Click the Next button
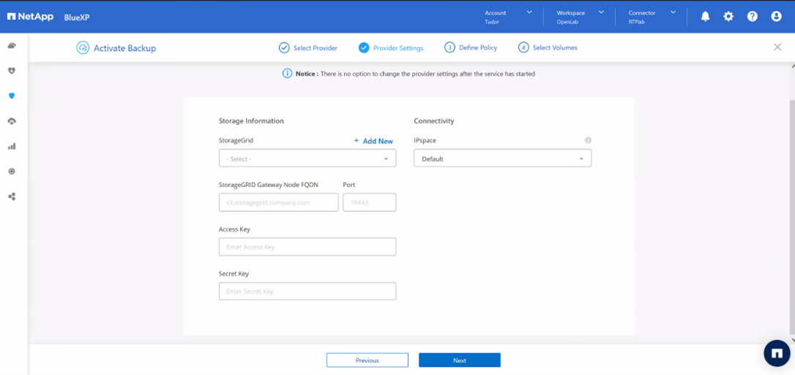 pyautogui.click(x=459, y=360)
